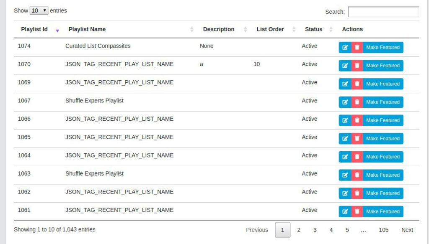The width and height of the screenshot is (429, 244).
Task: Click trash icon in row 1066
Action: tap(357, 120)
